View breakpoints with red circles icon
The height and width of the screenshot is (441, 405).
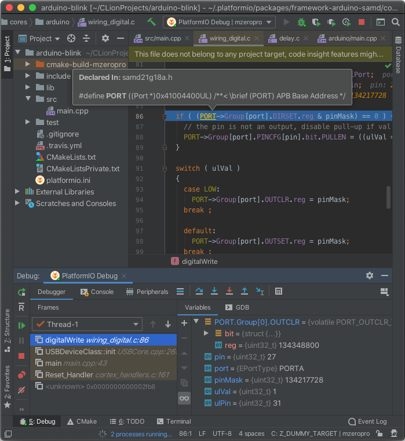coord(21,374)
